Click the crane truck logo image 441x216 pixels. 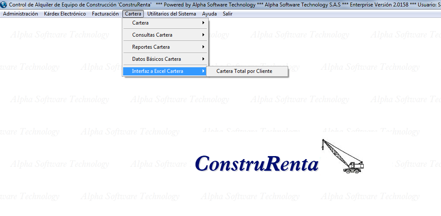click(343, 157)
